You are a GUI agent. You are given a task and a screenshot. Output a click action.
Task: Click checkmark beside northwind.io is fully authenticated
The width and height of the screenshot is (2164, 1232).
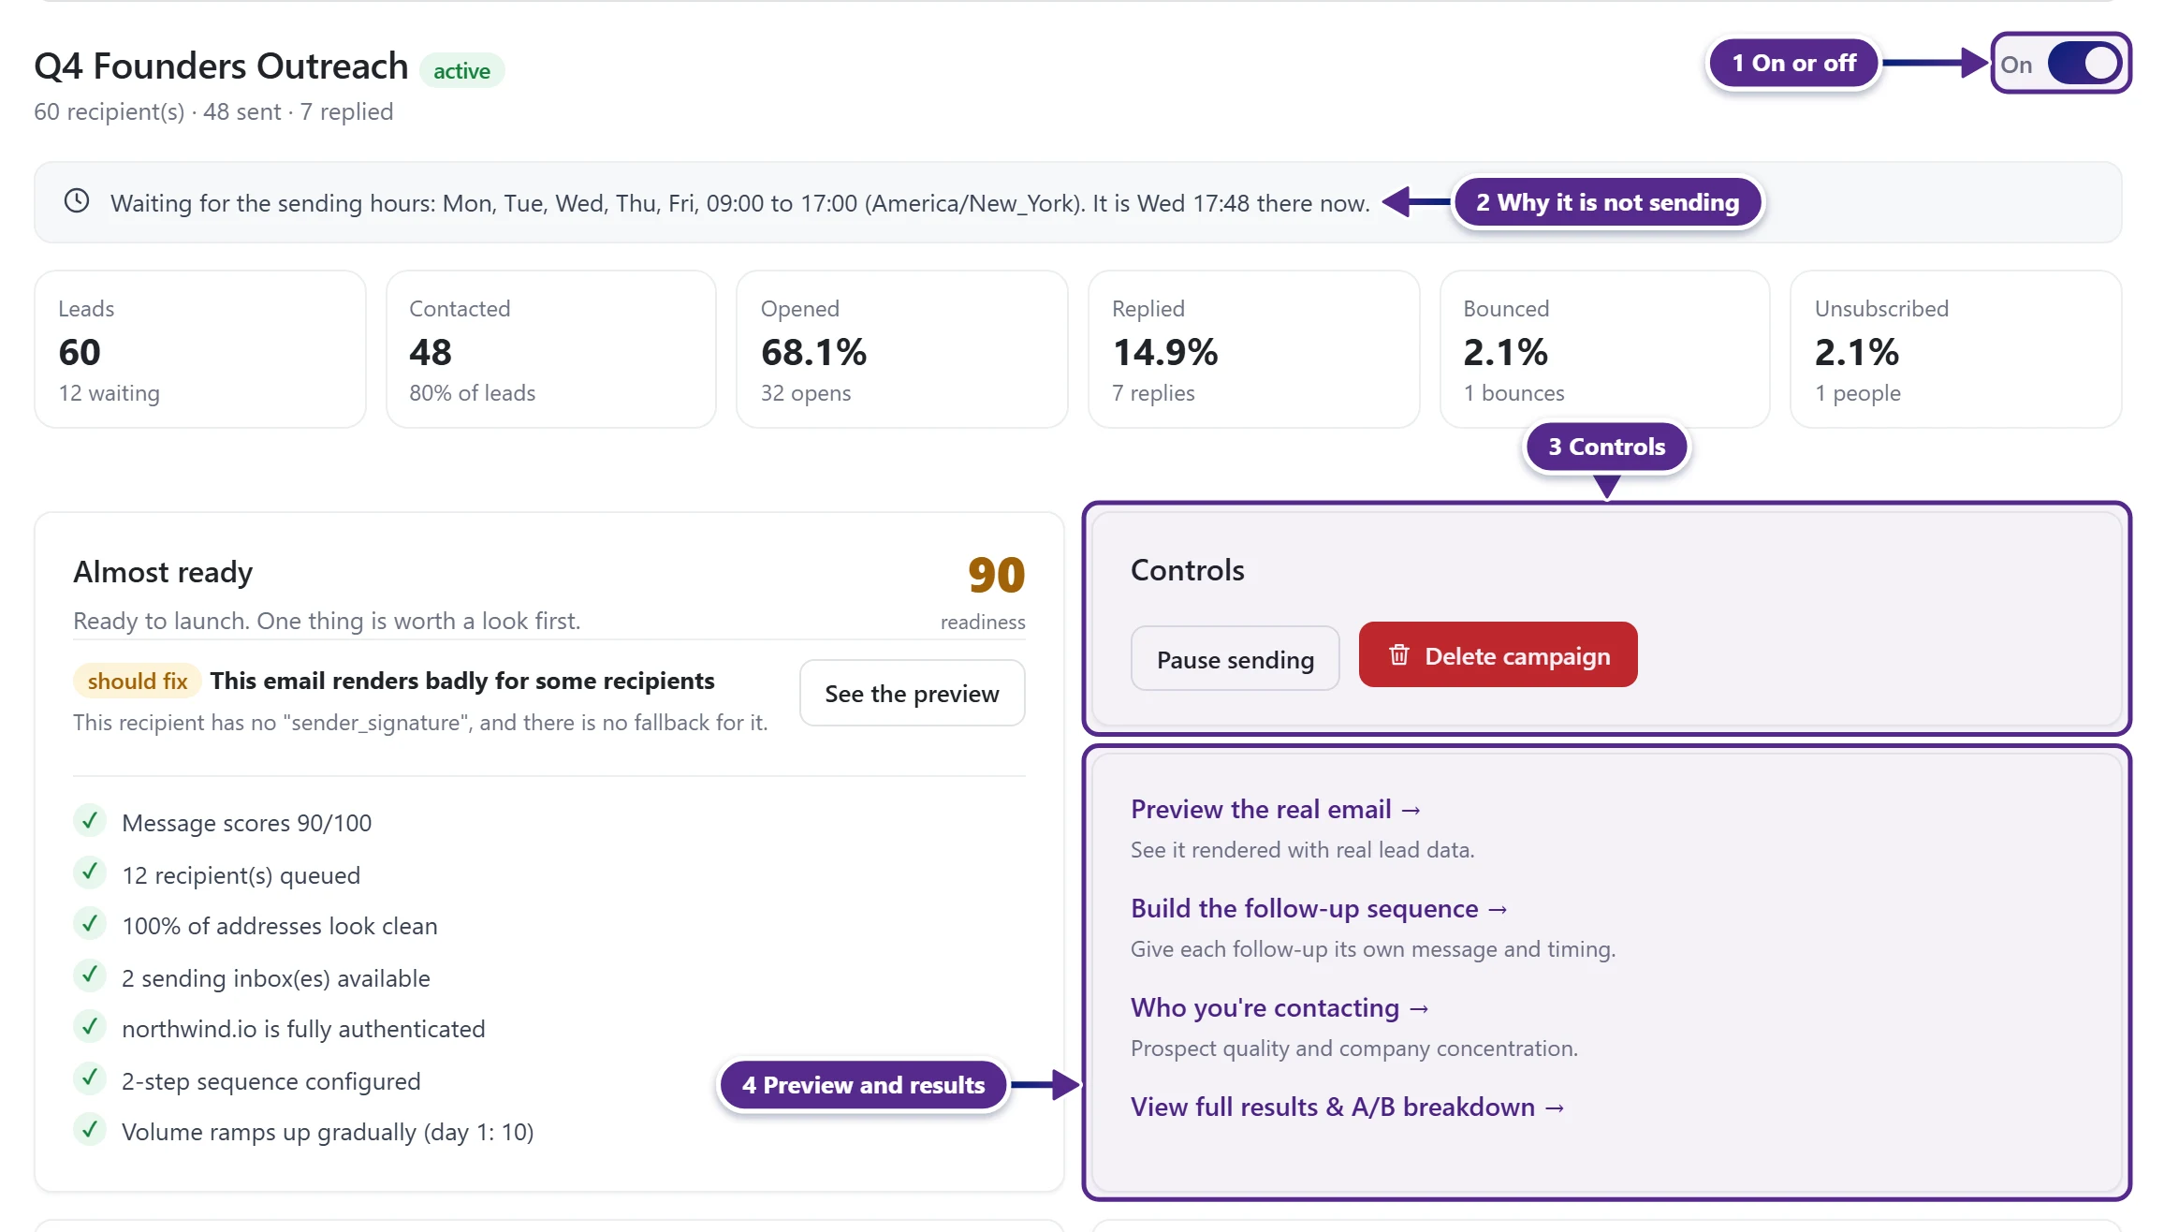pyautogui.click(x=90, y=1027)
